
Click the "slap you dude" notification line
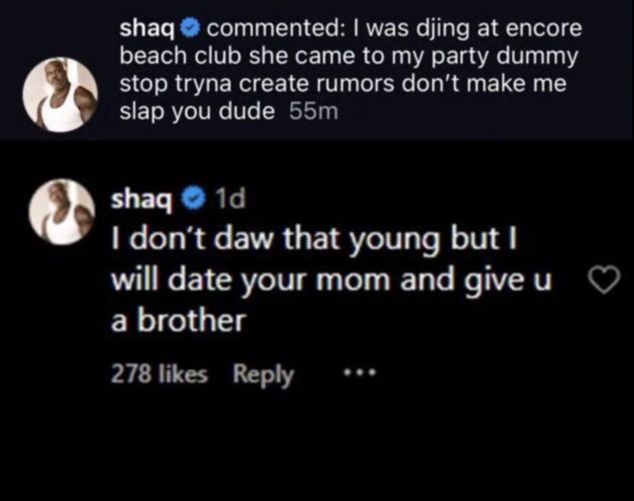pos(197,112)
